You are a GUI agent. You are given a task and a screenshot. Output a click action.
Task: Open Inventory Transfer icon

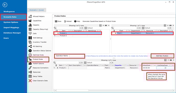click(x=30, y=42)
